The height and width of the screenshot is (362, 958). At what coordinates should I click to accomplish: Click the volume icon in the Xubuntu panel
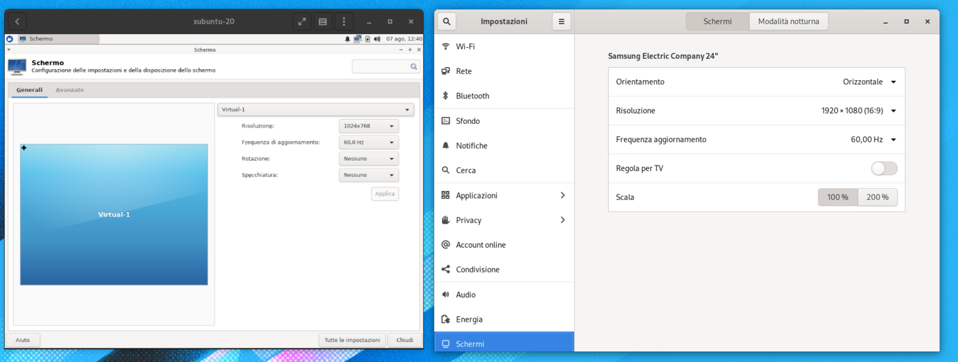(x=377, y=39)
